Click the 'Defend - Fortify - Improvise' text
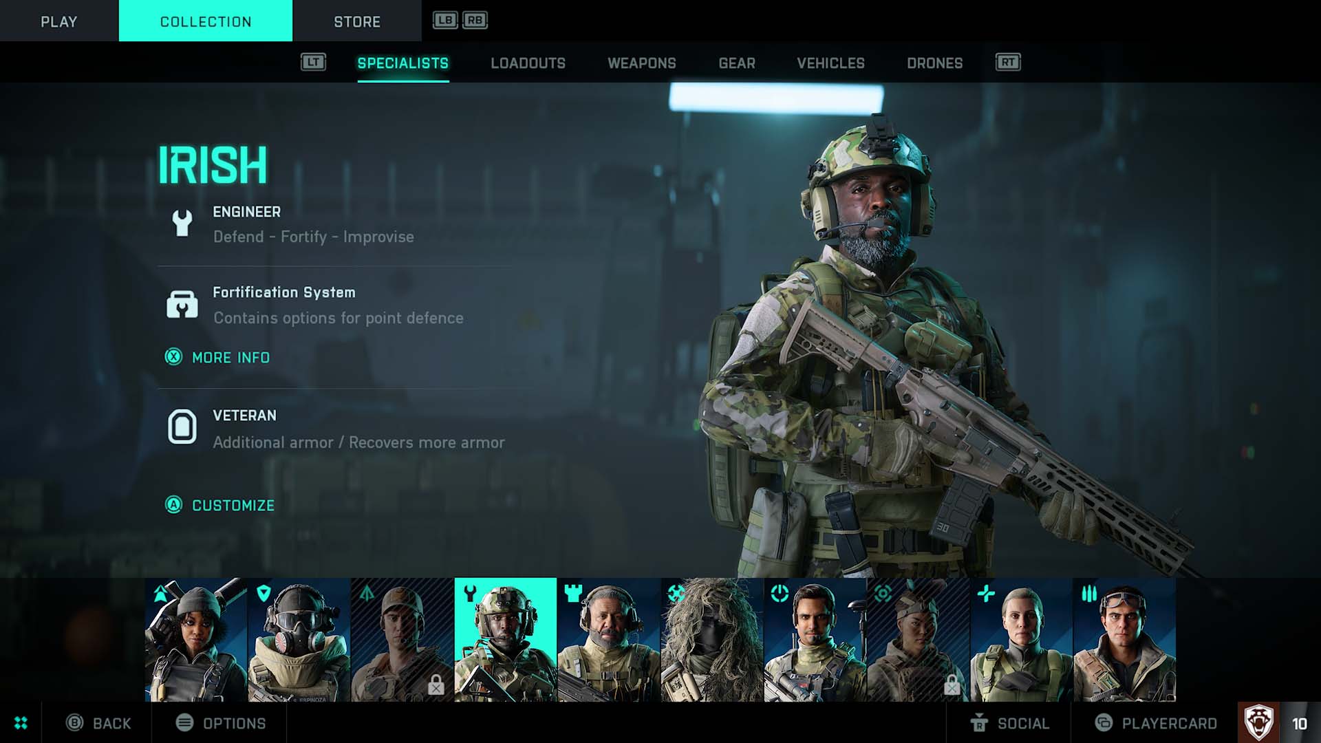Viewport: 1321px width, 743px height. (x=313, y=237)
